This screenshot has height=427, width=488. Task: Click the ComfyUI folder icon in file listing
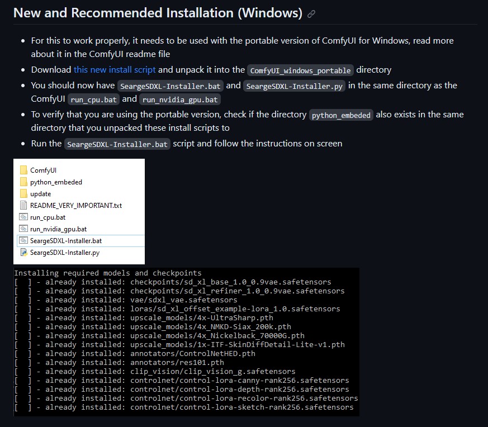pos(23,170)
